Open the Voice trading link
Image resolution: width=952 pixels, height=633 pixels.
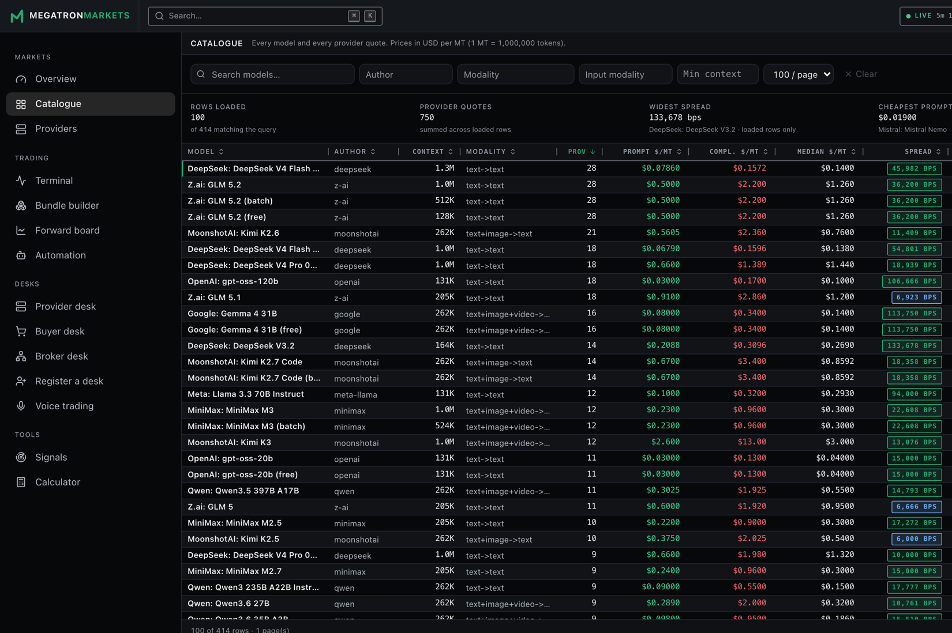click(x=91, y=406)
